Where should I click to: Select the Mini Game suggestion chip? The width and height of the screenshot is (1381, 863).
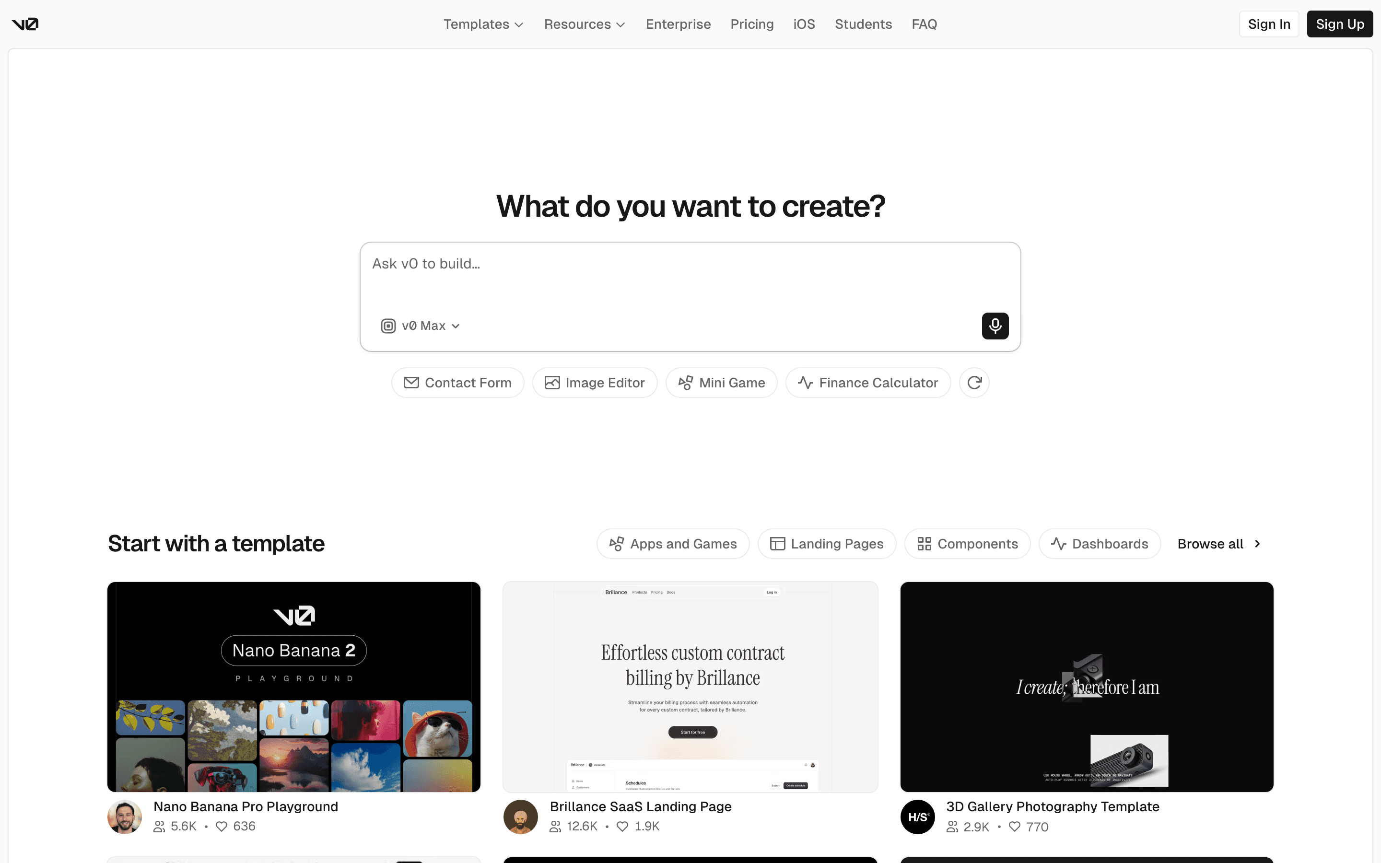coord(721,383)
